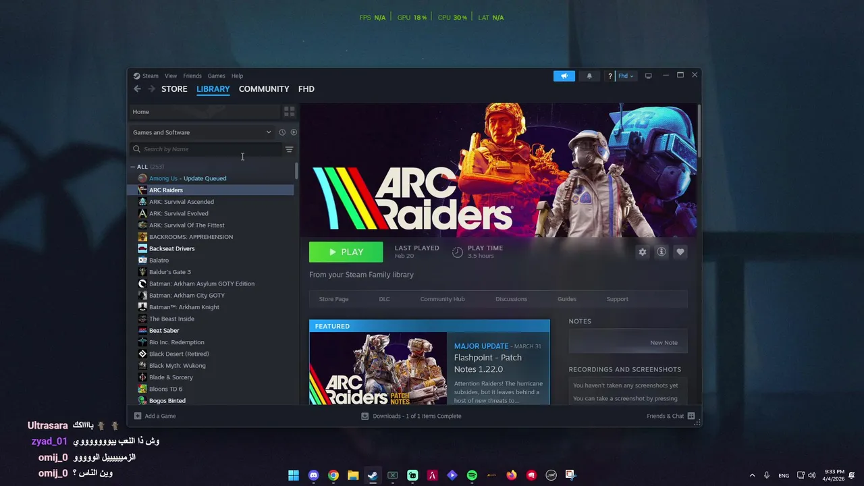
Task: Open the ARC Raiders Store Page link
Action: coord(333,299)
